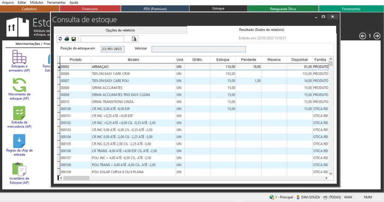
Task: Click the save diskette icon
Action: [x=73, y=39]
